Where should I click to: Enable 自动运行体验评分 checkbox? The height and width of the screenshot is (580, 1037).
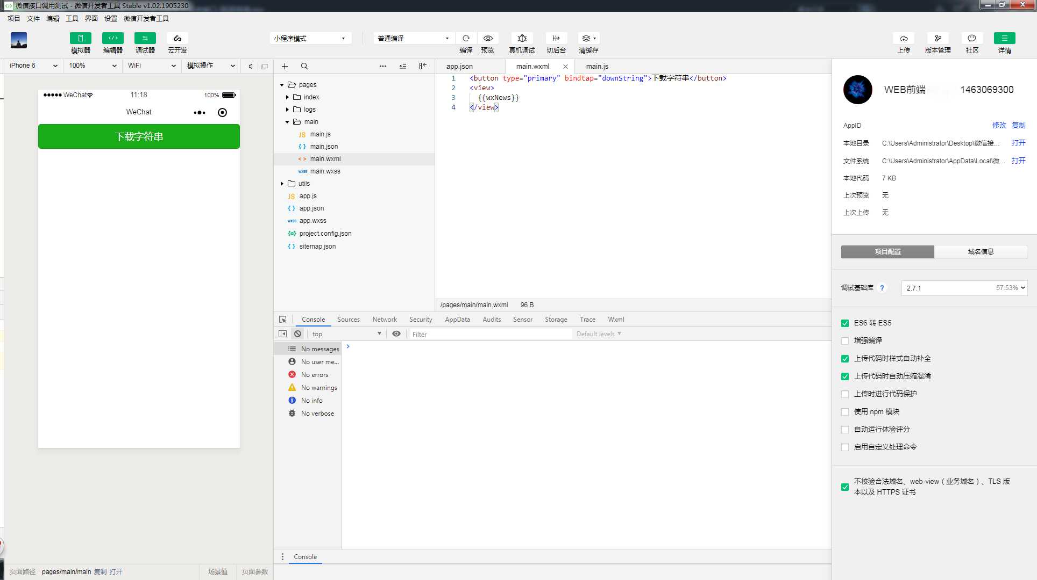[x=845, y=429]
